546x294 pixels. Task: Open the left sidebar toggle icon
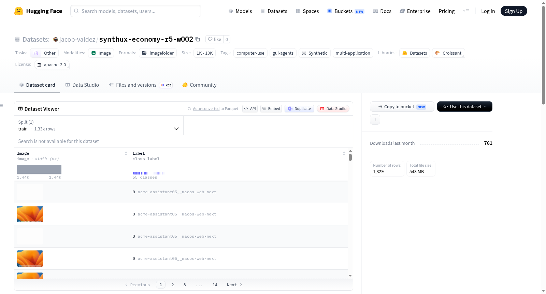coord(2,106)
